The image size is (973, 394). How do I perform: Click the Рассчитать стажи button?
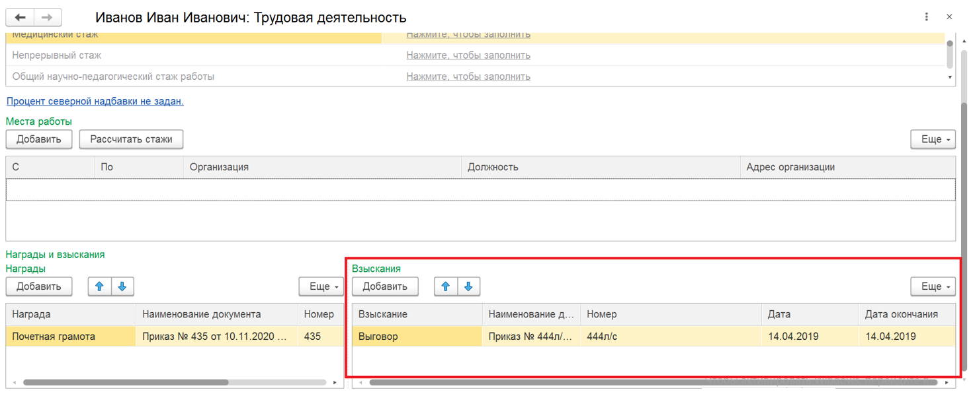(x=131, y=139)
